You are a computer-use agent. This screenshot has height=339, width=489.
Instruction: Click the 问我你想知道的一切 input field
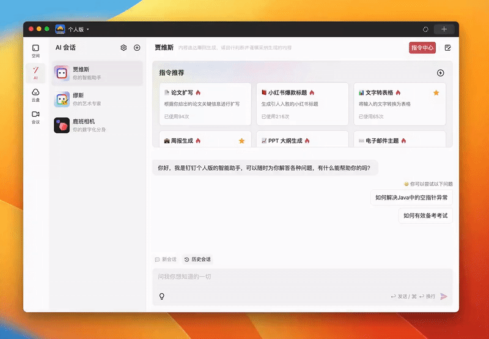pyautogui.click(x=300, y=277)
